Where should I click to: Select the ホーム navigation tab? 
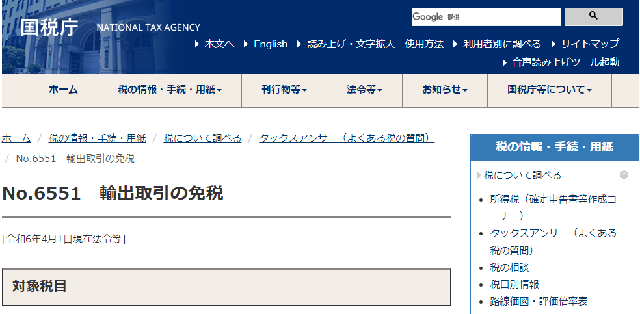pos(63,90)
